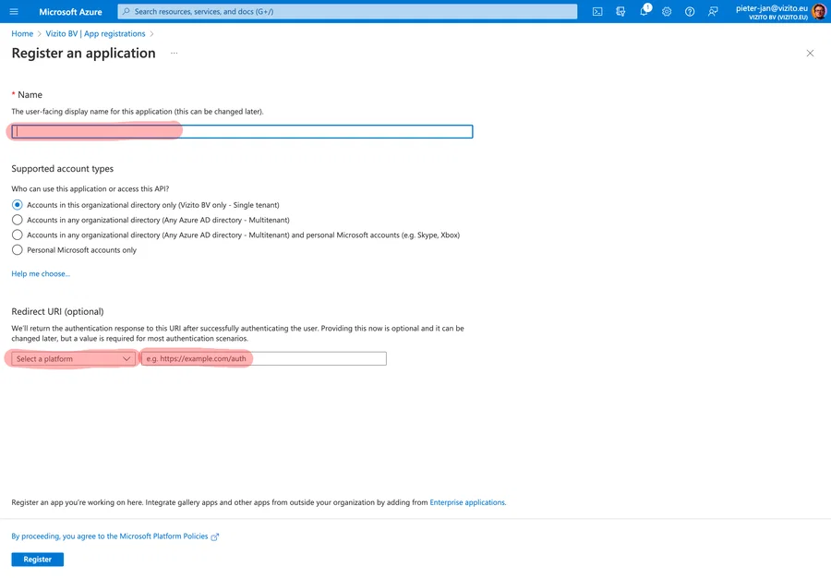
Task: Open the portal hamburger menu
Action: pyautogui.click(x=13, y=11)
